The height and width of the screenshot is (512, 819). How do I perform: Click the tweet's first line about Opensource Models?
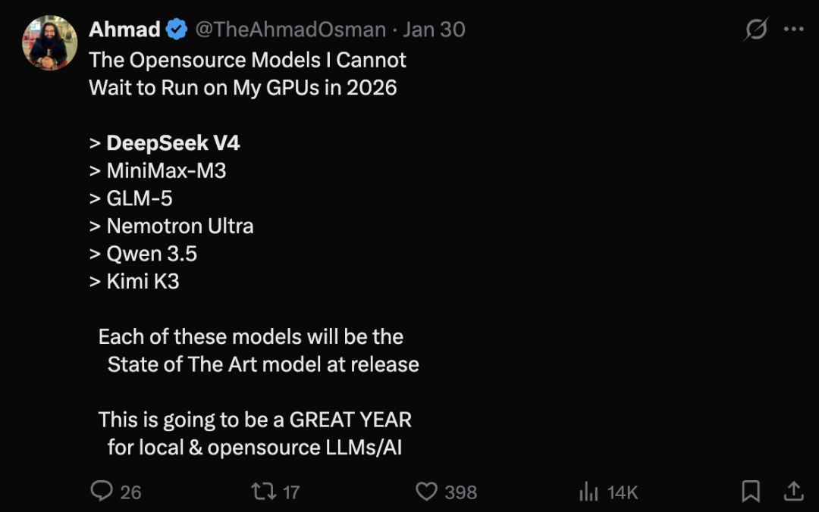[247, 60]
